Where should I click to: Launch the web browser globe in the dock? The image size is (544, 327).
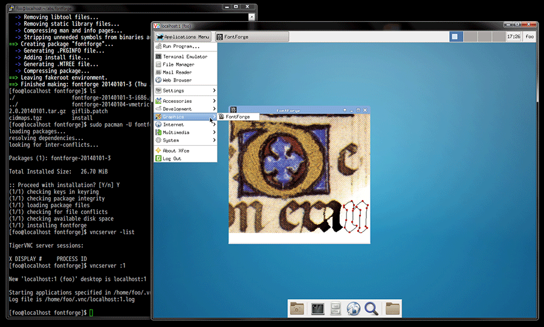[x=354, y=309]
